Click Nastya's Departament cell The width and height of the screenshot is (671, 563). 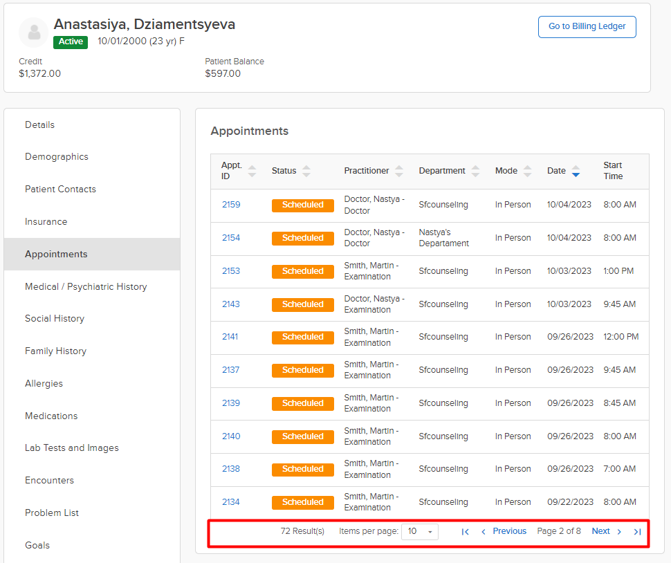[x=444, y=238]
